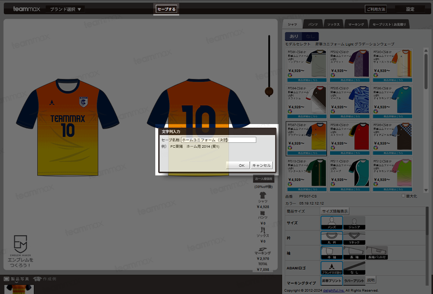Toggle shirt to あり
This screenshot has height=294, width=433.
point(294,36)
